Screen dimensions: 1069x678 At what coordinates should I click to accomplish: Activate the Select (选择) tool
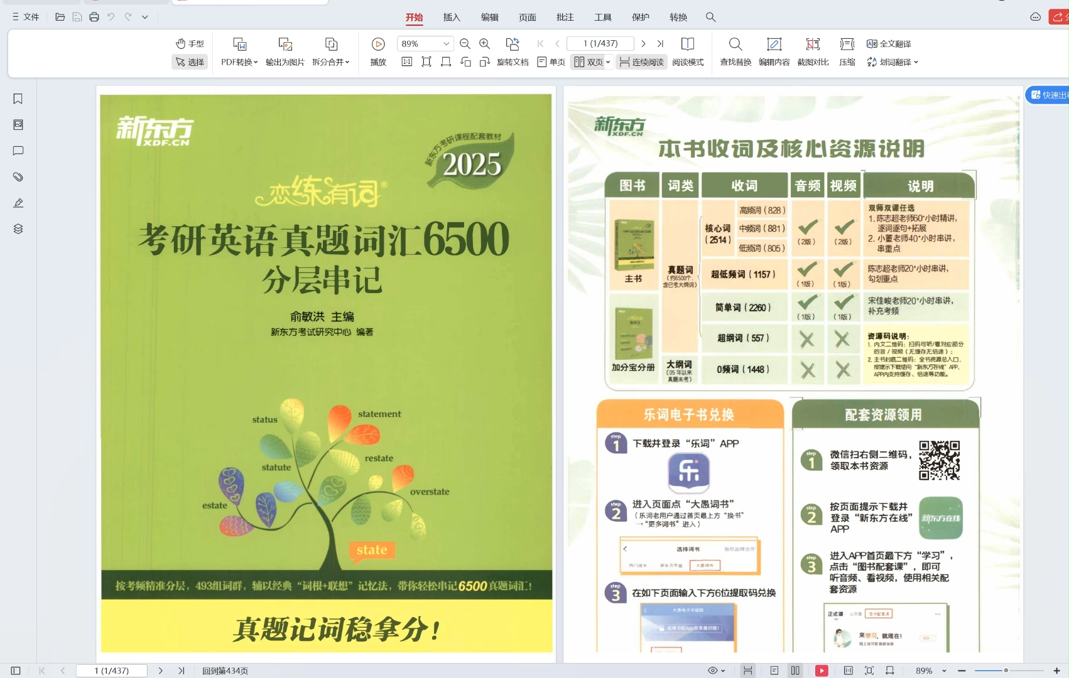click(190, 62)
